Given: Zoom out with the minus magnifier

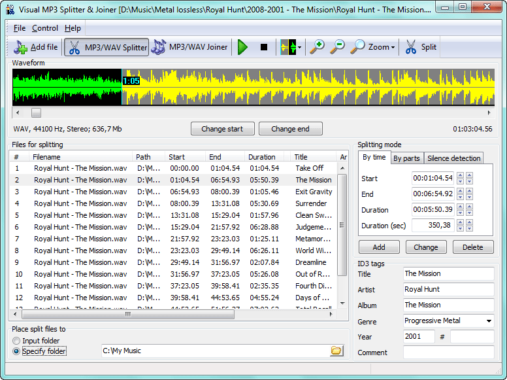Looking at the screenshot, I should pos(337,47).
